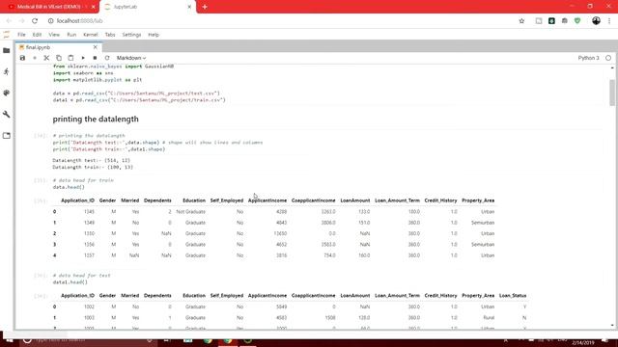This screenshot has height=347, width=618.
Task: Switch kernel by clicking Python 3 label
Action: (588, 58)
